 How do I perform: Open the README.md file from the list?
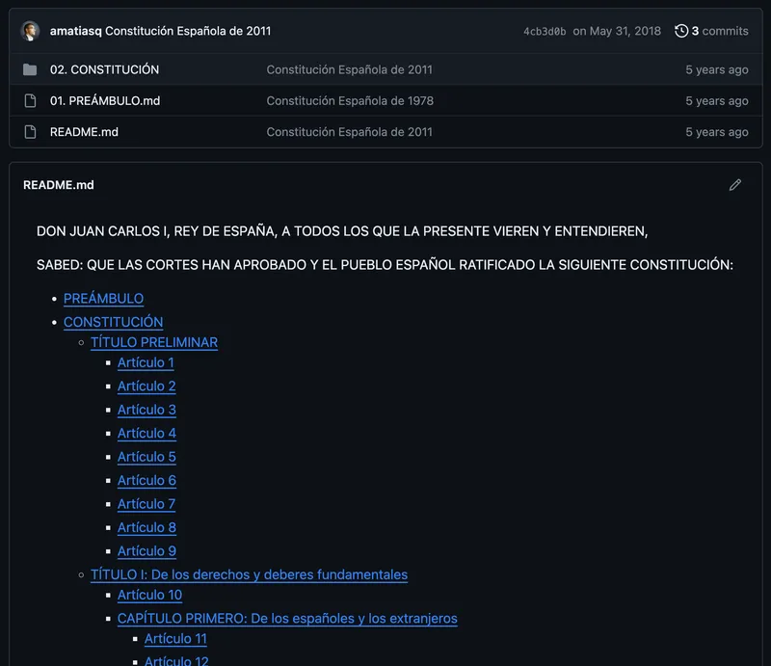click(x=84, y=132)
